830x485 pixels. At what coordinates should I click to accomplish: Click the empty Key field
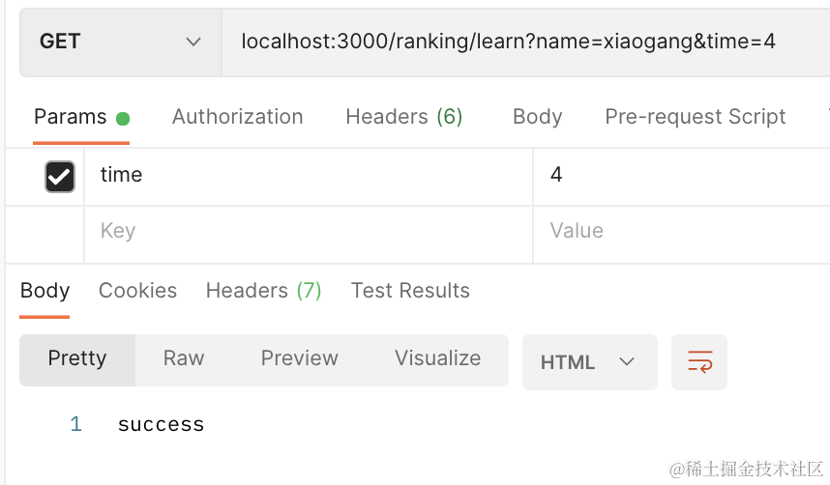(x=308, y=231)
